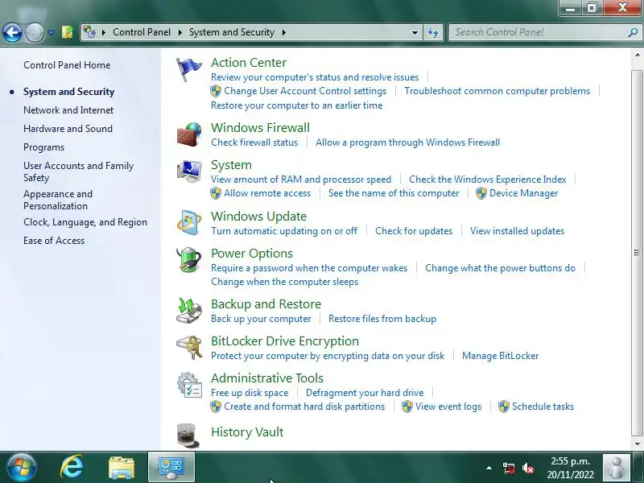The image size is (644, 483).
Task: Select Programs category in sidebar
Action: (44, 147)
